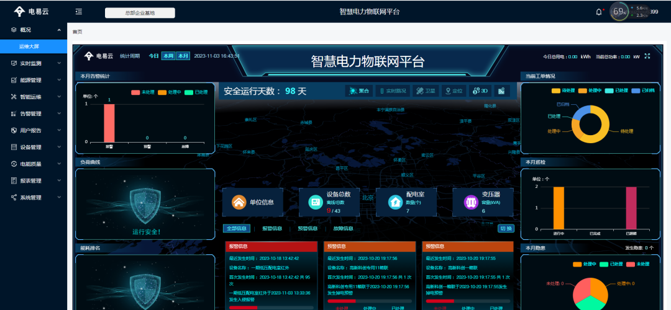Viewport: 671px width, 310px height.
Task: Expand the 设备管理 menu chevron
Action: 59,148
